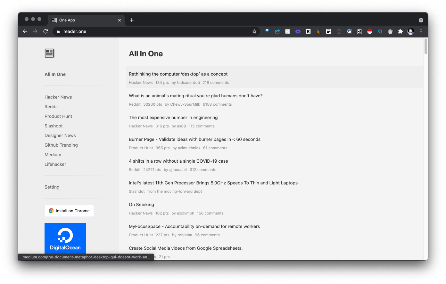Click the blue-and-white circle extension icon
Image resolution: width=446 pixels, height=284 pixels.
[x=349, y=31]
